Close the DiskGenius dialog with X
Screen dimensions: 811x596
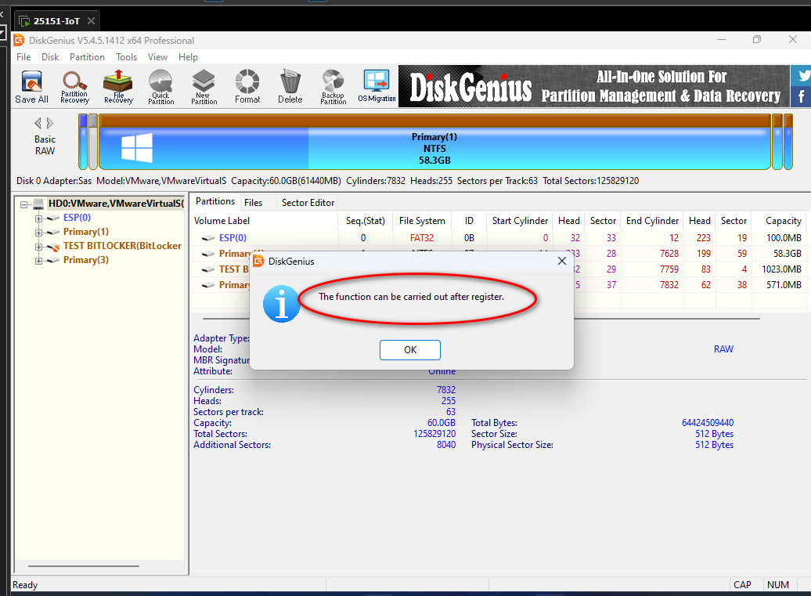tap(562, 262)
